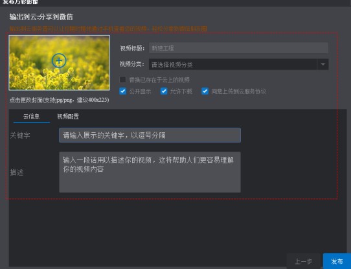Switch to the 云信息 tab
Screen dimensions: 351x269
[32, 116]
